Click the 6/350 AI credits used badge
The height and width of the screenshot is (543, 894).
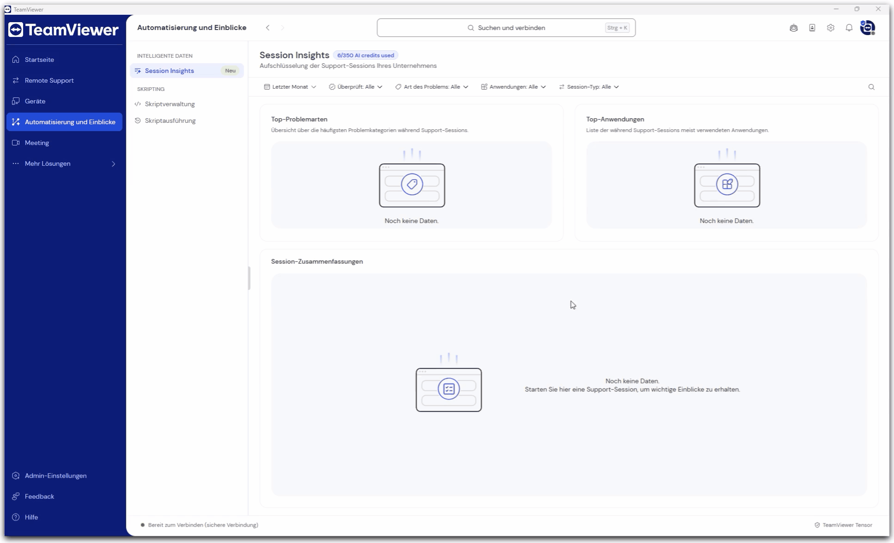click(x=365, y=55)
